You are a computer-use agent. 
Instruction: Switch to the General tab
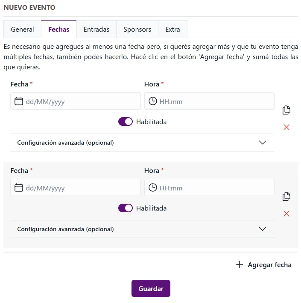pos(22,29)
